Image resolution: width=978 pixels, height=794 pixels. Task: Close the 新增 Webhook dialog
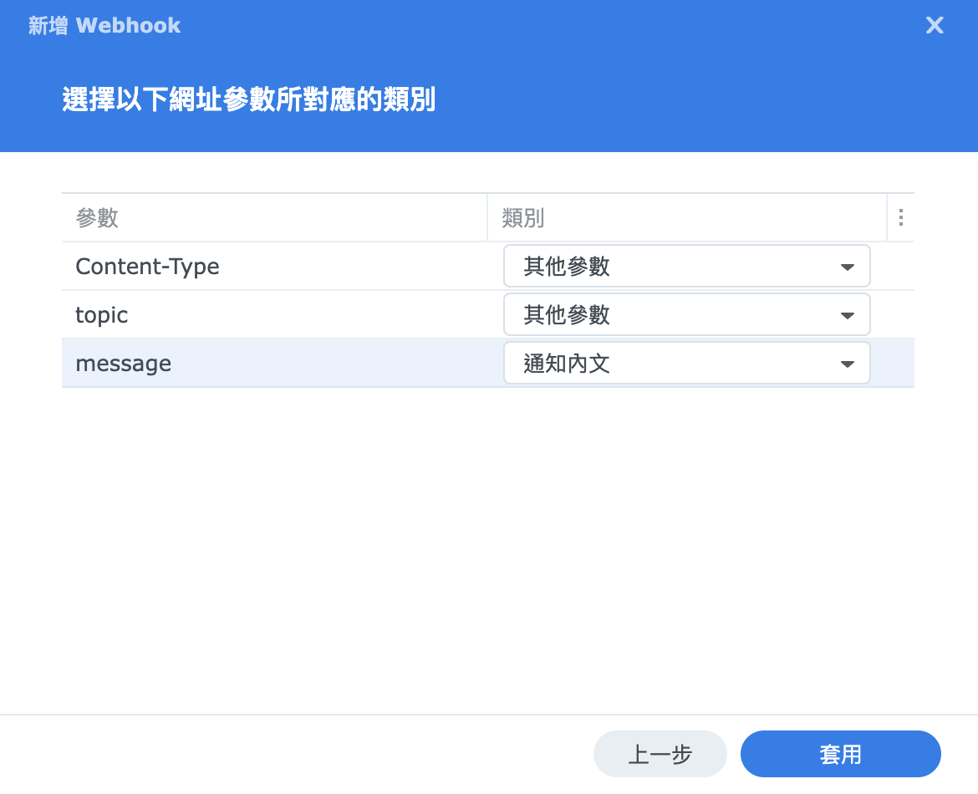[934, 26]
